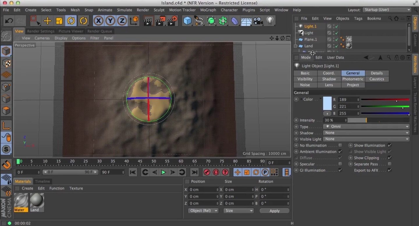Open User Data in the attribute manager
This screenshot has height=226, width=419.
pyautogui.click(x=335, y=57)
